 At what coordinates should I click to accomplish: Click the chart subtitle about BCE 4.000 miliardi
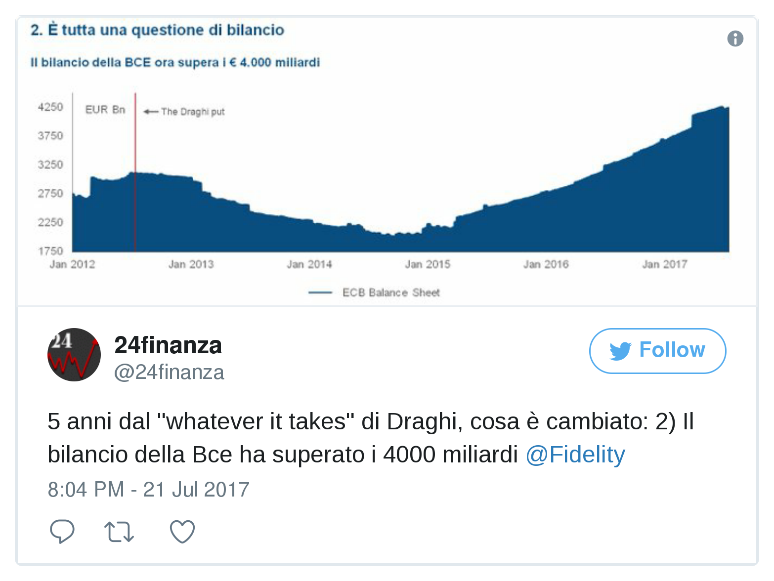[x=175, y=62]
